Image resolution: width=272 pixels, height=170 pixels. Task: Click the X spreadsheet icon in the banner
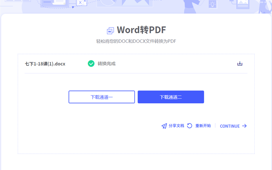pyautogui.click(x=81, y=3)
